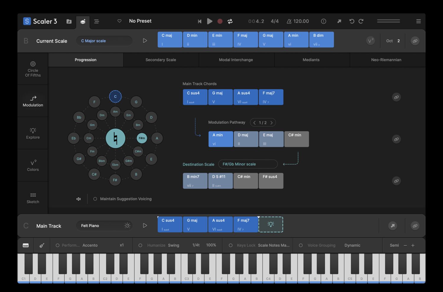The width and height of the screenshot is (443, 292).
Task: Toggle the Keys Lock option
Action: (230, 245)
